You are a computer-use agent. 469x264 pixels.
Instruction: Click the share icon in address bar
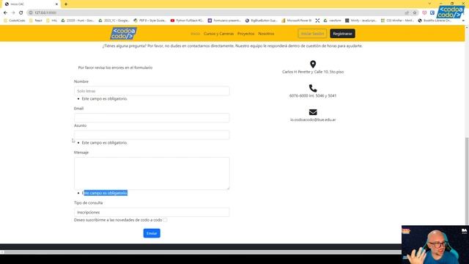click(x=407, y=12)
